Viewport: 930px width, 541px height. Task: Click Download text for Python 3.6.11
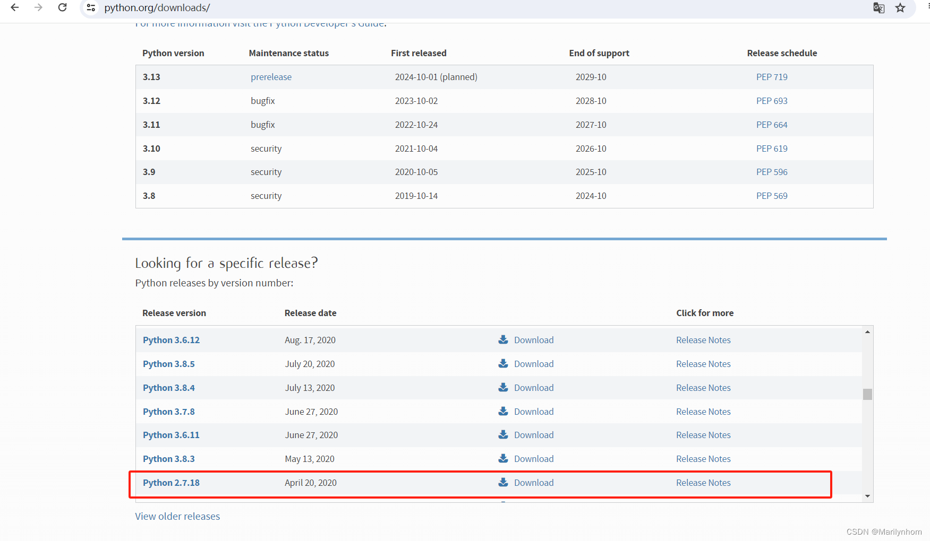coord(534,435)
